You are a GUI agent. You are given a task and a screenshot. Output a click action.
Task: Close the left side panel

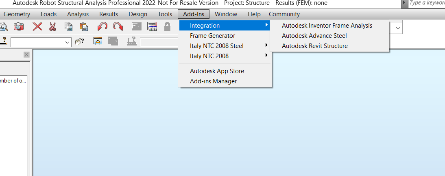pos(26,54)
